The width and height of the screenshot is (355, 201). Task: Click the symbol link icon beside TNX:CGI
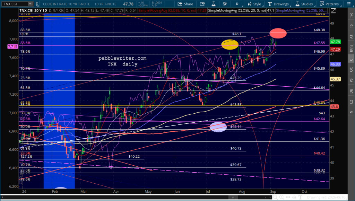click(37, 4)
